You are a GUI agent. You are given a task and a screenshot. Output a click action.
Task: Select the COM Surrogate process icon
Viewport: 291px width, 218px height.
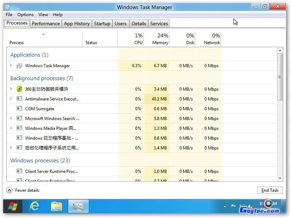(x=19, y=109)
